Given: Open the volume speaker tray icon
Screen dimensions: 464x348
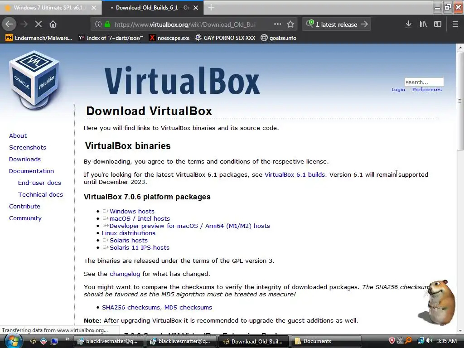Looking at the screenshot, I should coord(429,341).
